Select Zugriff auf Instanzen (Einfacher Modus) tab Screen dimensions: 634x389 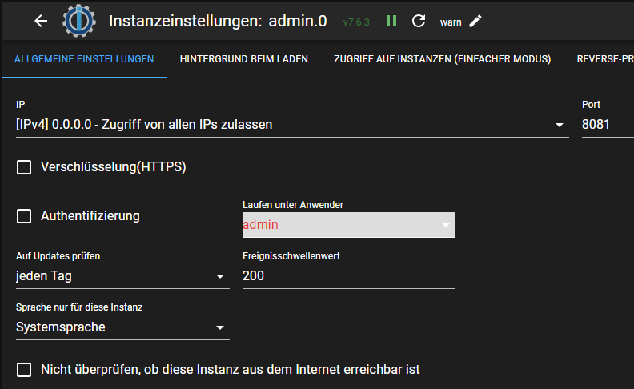[442, 59]
